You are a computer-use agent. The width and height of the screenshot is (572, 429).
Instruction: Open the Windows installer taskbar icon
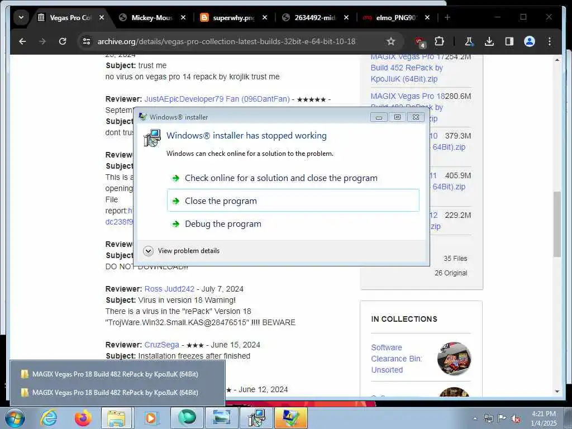click(x=256, y=418)
